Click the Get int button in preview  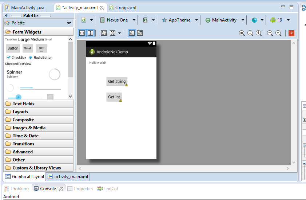pos(114,97)
